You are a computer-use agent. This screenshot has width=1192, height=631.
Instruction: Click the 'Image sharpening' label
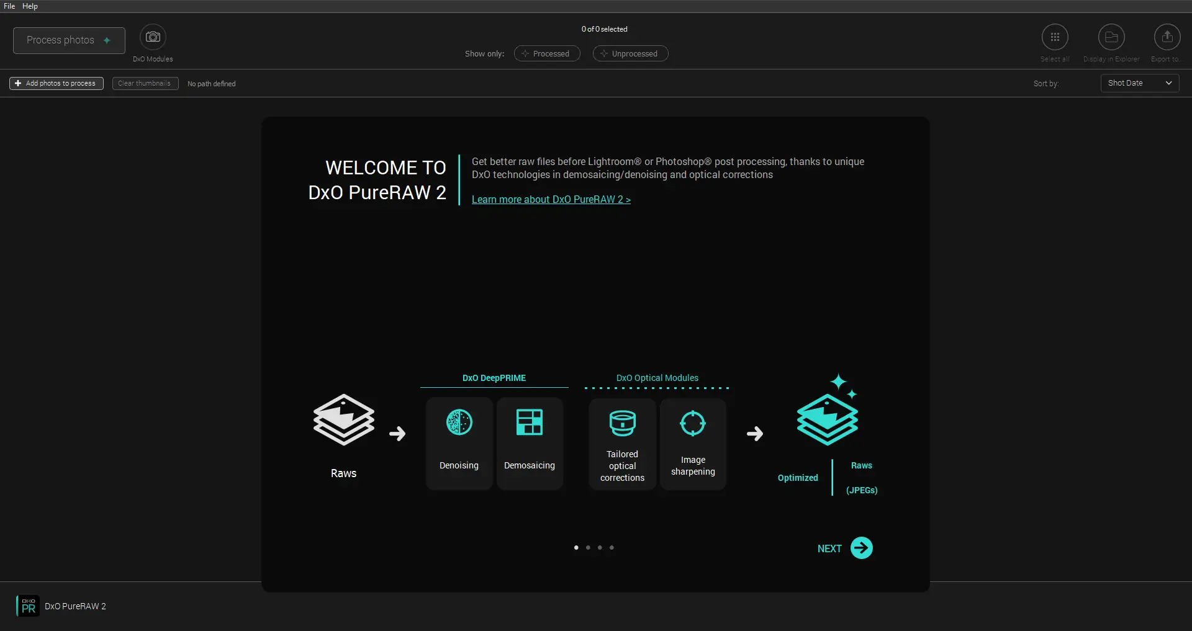point(693,465)
